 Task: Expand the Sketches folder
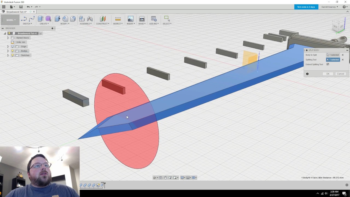[8, 55]
